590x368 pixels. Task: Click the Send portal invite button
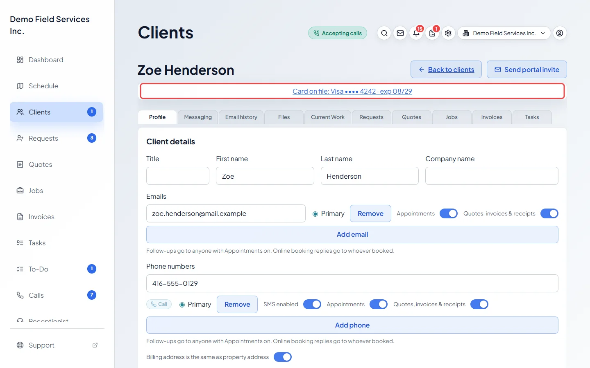[527, 70]
